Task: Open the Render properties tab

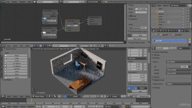Action: [158, 31]
